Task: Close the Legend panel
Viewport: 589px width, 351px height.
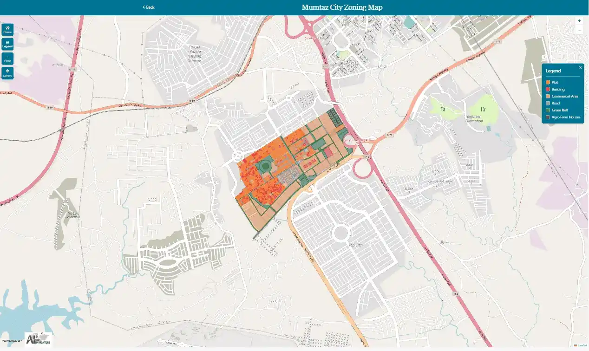Action: [x=580, y=67]
